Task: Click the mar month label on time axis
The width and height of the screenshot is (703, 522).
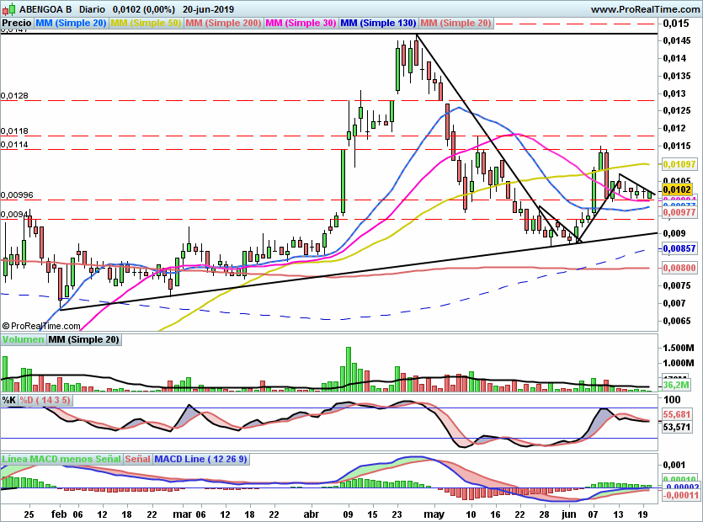Action: pyautogui.click(x=183, y=514)
